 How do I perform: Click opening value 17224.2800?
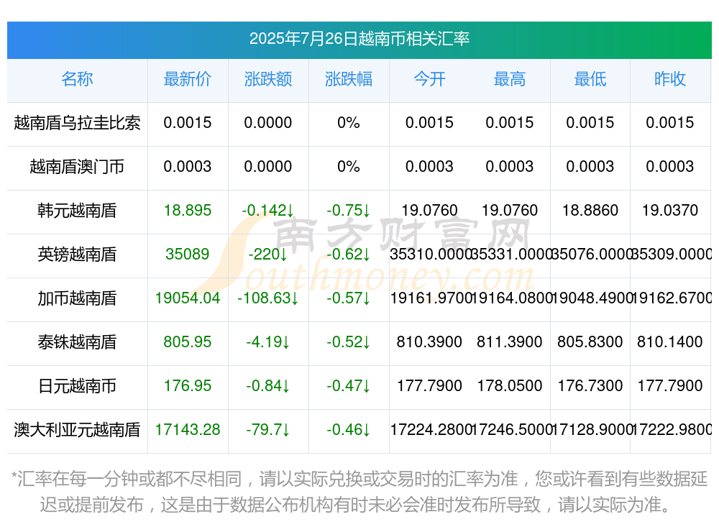tap(430, 430)
